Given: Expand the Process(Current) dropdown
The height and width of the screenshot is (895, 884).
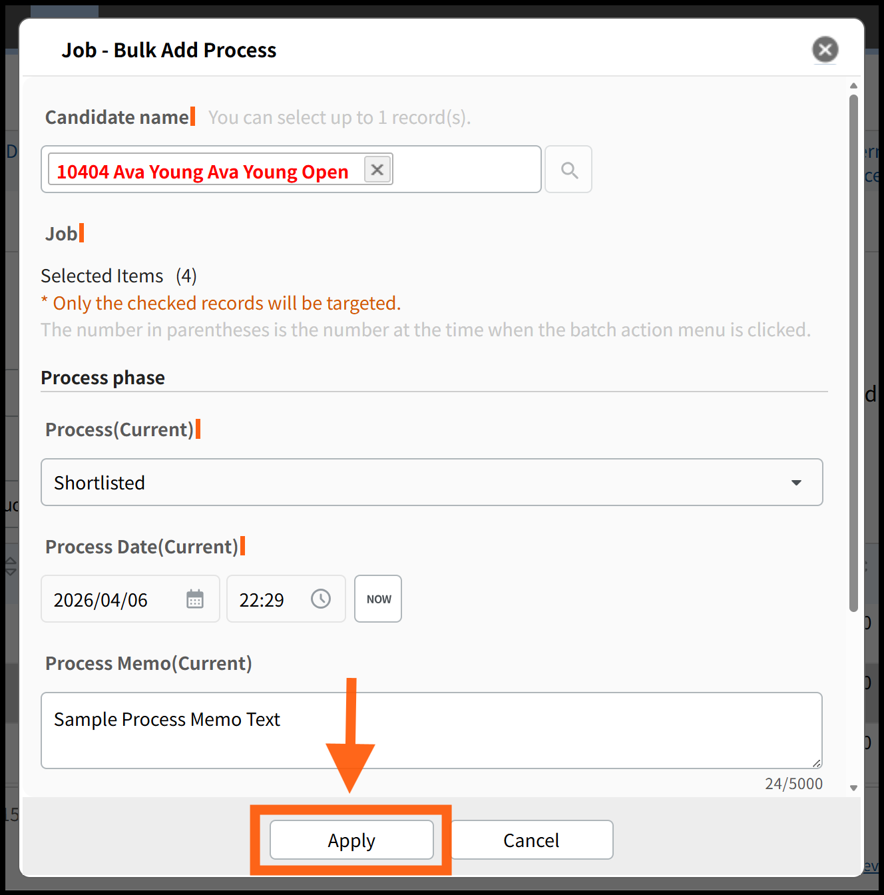Looking at the screenshot, I should point(431,482).
